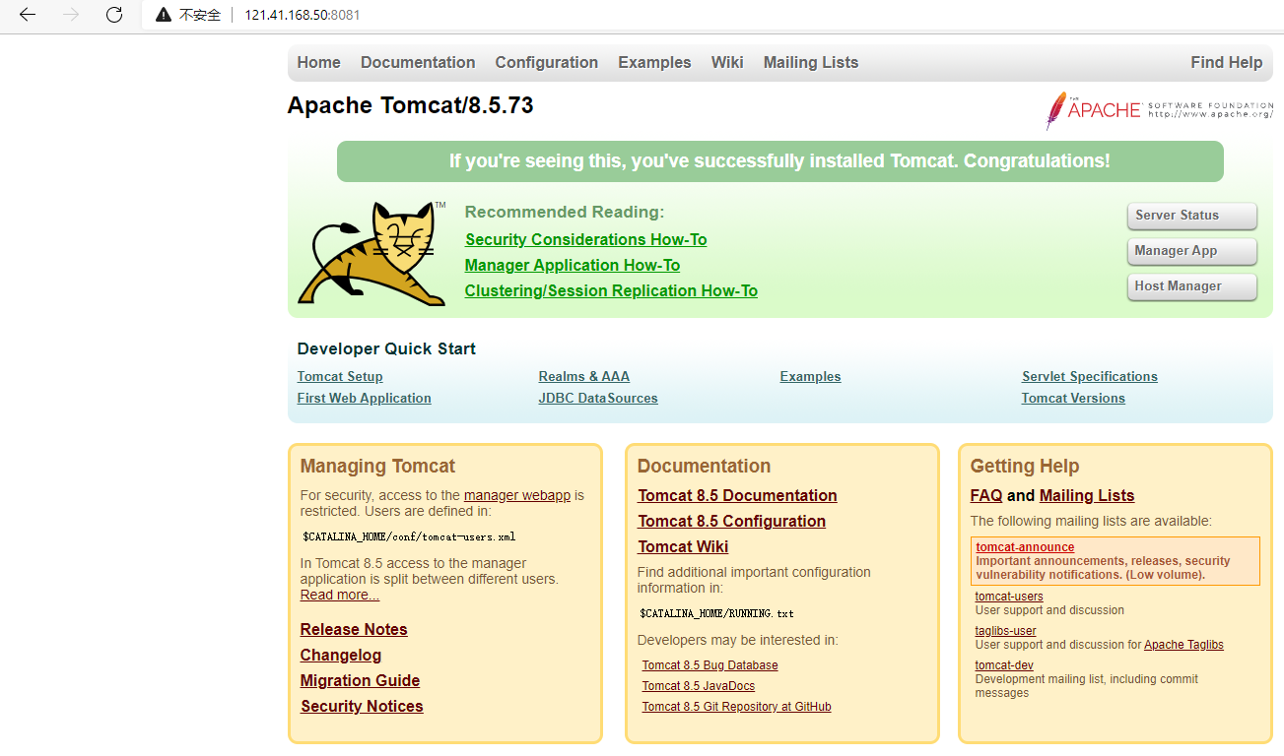The width and height of the screenshot is (1284, 756).
Task: Open the First Web Application link
Action: click(x=365, y=399)
